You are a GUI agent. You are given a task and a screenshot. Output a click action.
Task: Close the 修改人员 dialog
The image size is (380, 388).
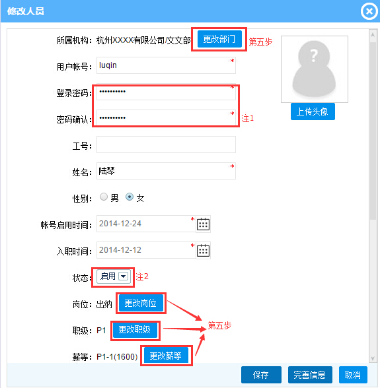pos(369,11)
